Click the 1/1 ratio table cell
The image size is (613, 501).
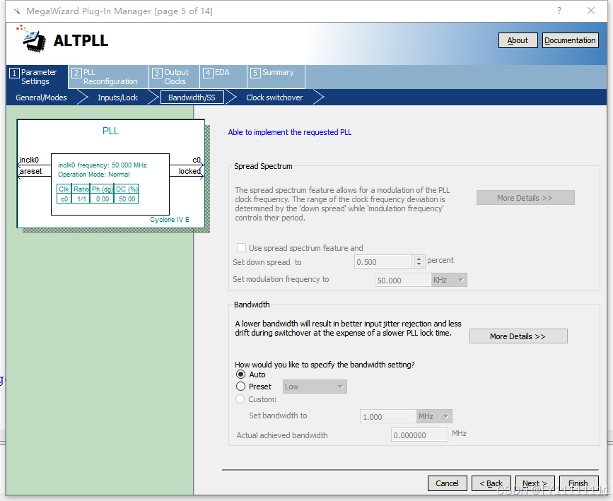tap(81, 199)
